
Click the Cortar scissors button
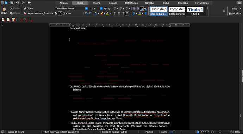15,8
